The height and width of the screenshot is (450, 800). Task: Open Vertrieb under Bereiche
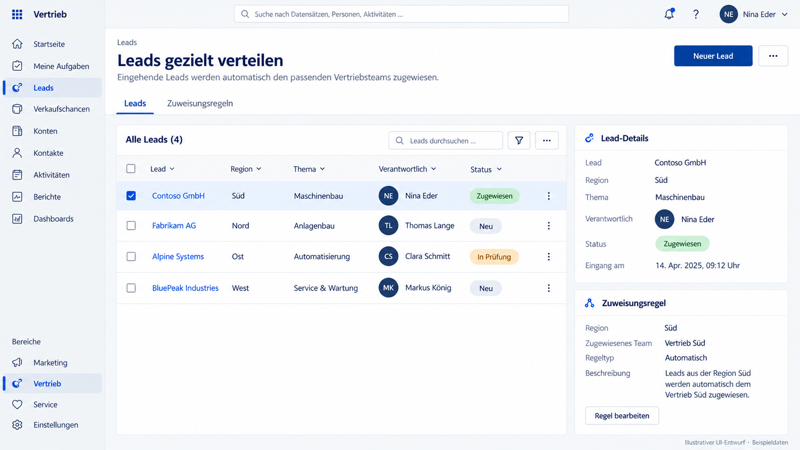coord(53,384)
